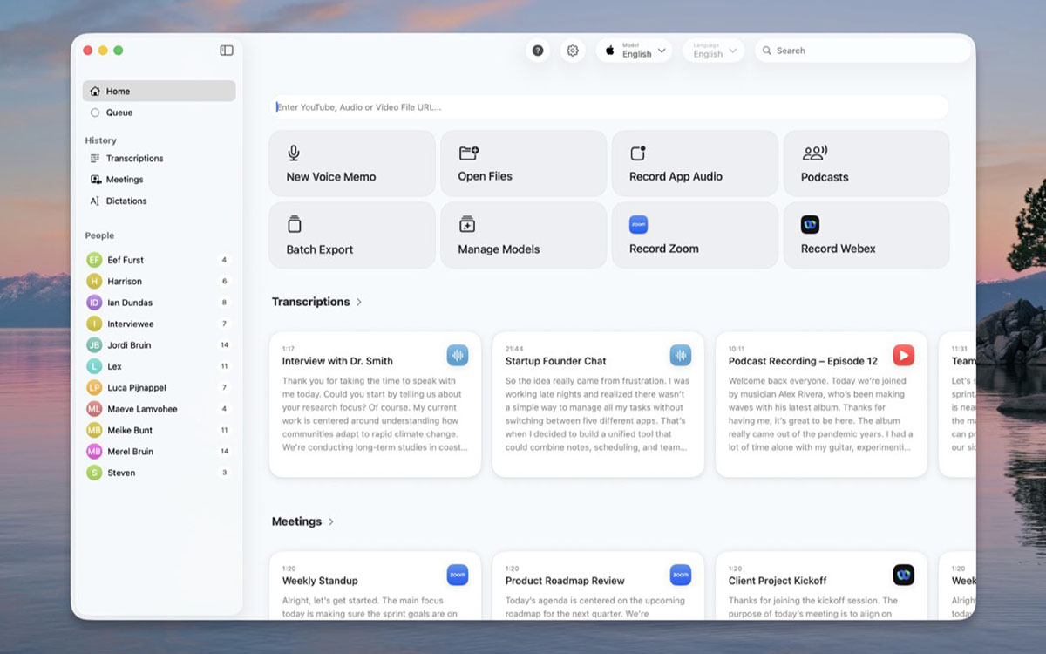Viewport: 1046px width, 654px height.
Task: Start Record Zoom via Zoom icon
Action: click(638, 225)
